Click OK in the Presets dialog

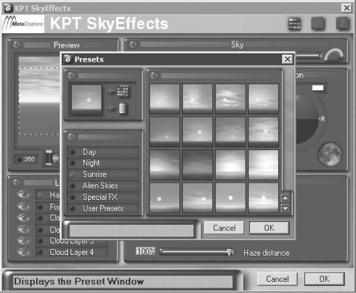coord(269,228)
